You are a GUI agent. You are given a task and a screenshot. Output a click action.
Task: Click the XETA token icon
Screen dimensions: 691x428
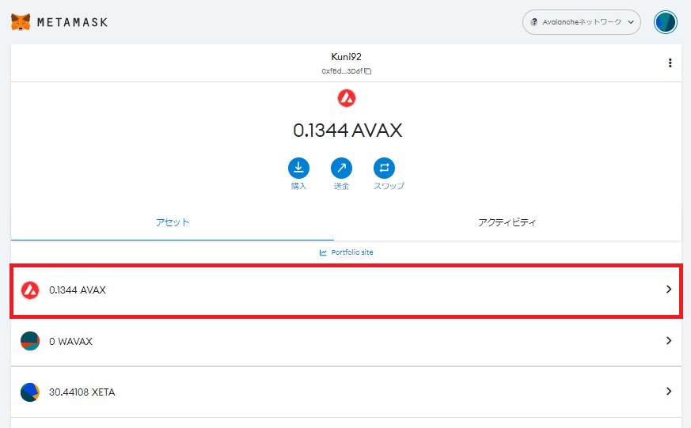tap(30, 392)
